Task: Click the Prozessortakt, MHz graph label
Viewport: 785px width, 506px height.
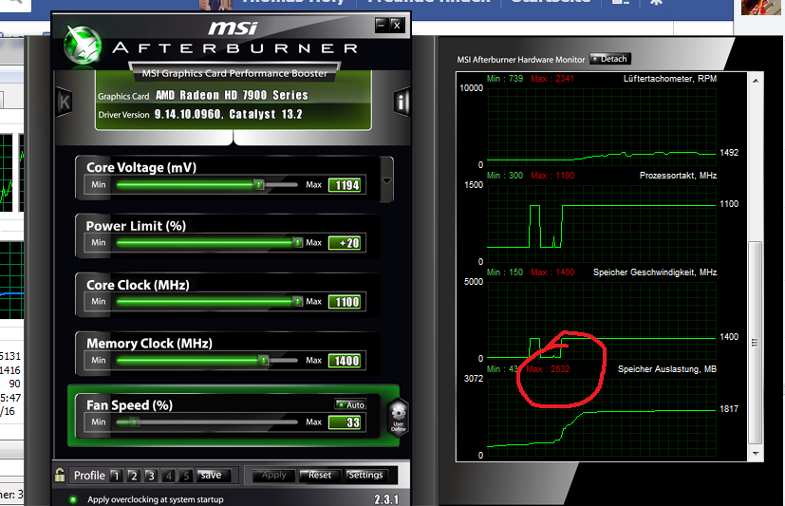Action: 678,176
